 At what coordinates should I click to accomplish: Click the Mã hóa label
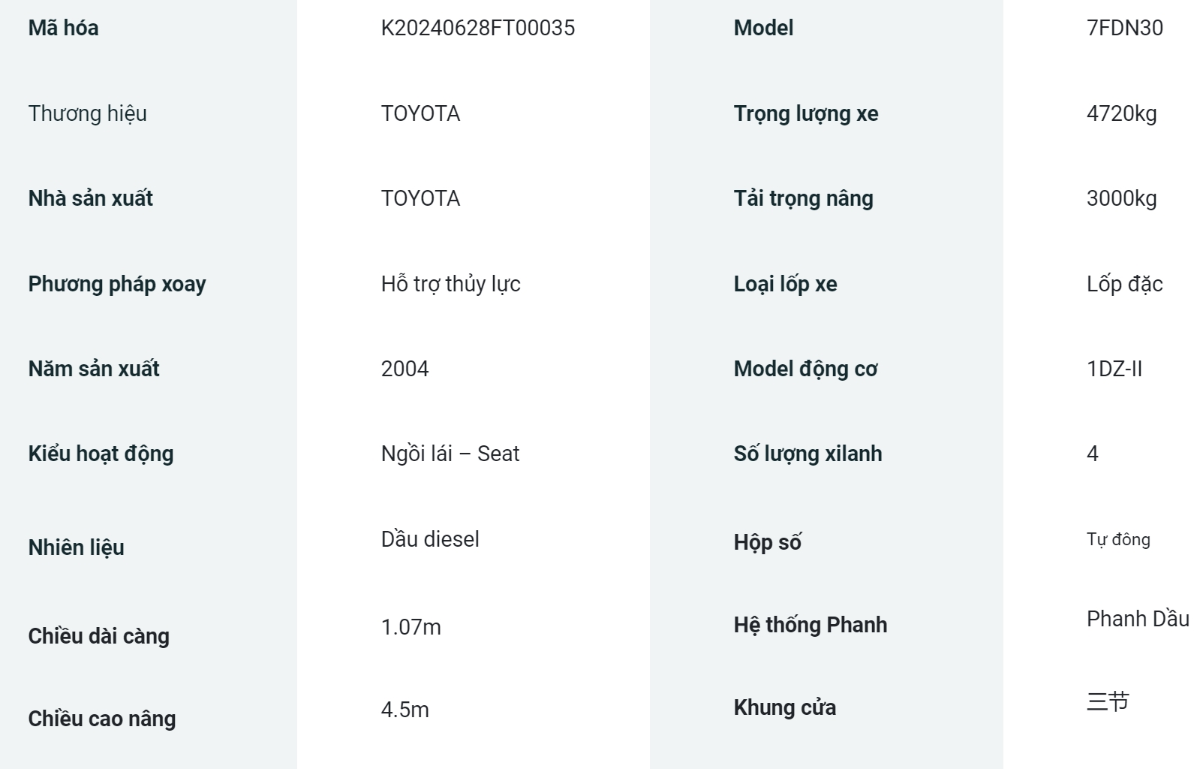pyautogui.click(x=63, y=29)
